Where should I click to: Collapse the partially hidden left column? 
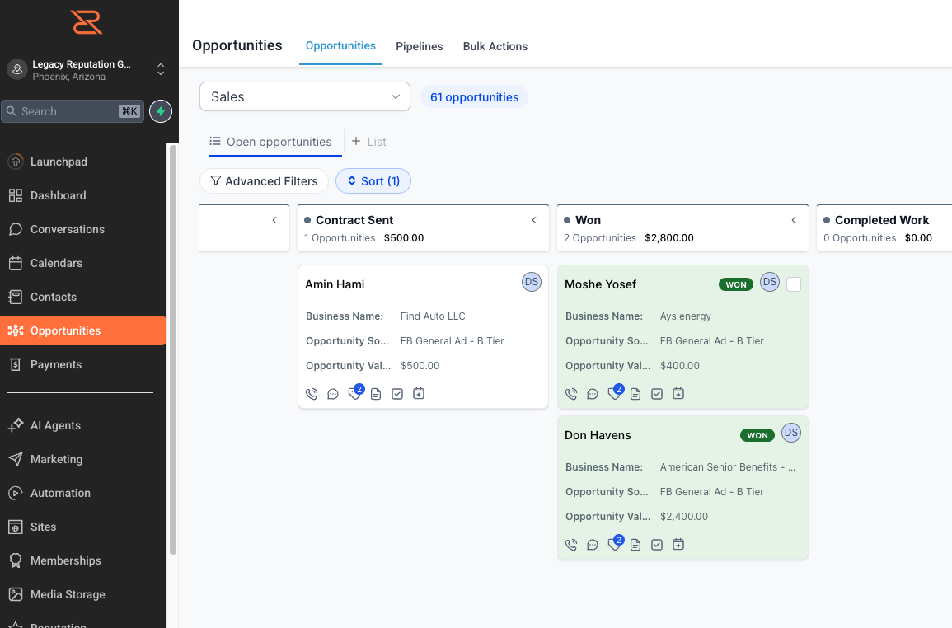[274, 220]
